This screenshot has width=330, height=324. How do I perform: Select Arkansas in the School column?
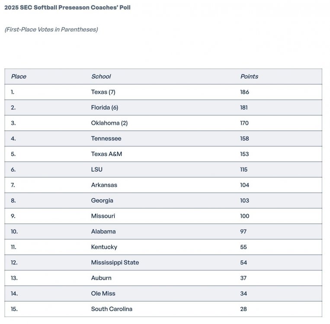tap(104, 185)
